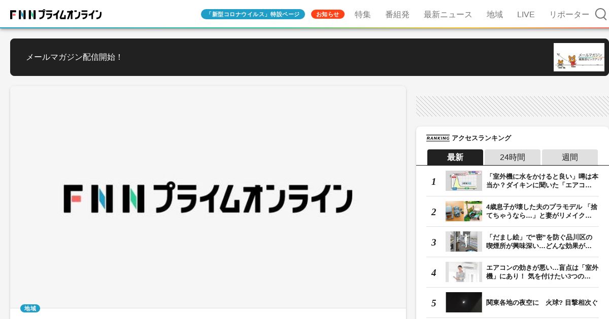The height and width of the screenshot is (319, 609).
Task: Open the お知らせ notices button
Action: tap(328, 14)
